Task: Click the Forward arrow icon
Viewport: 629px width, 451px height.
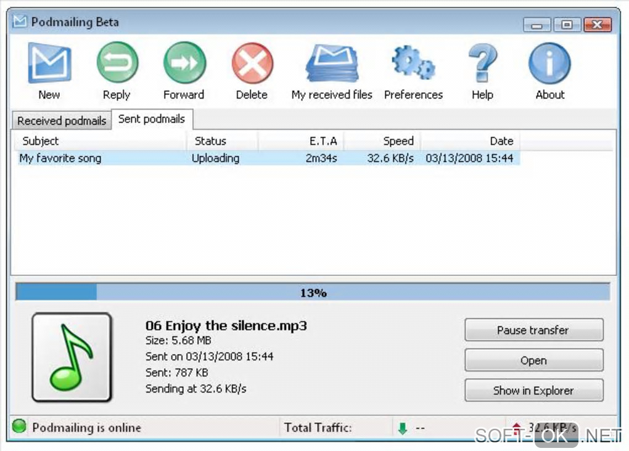Action: click(x=184, y=63)
